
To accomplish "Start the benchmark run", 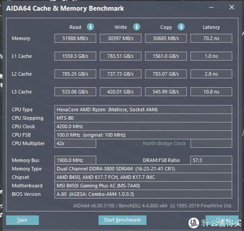I will click(x=122, y=220).
